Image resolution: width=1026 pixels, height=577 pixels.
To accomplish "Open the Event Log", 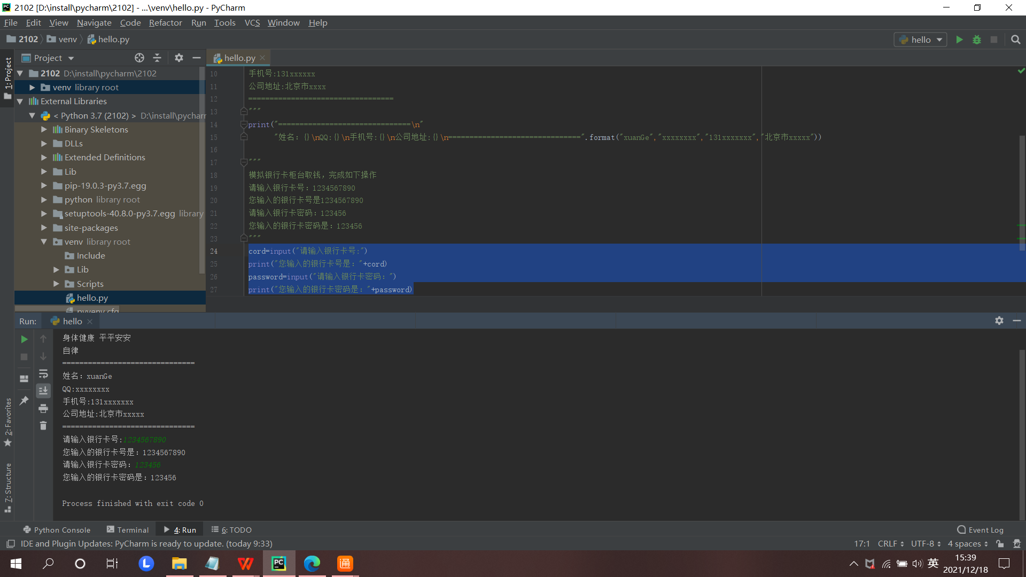I will [980, 530].
